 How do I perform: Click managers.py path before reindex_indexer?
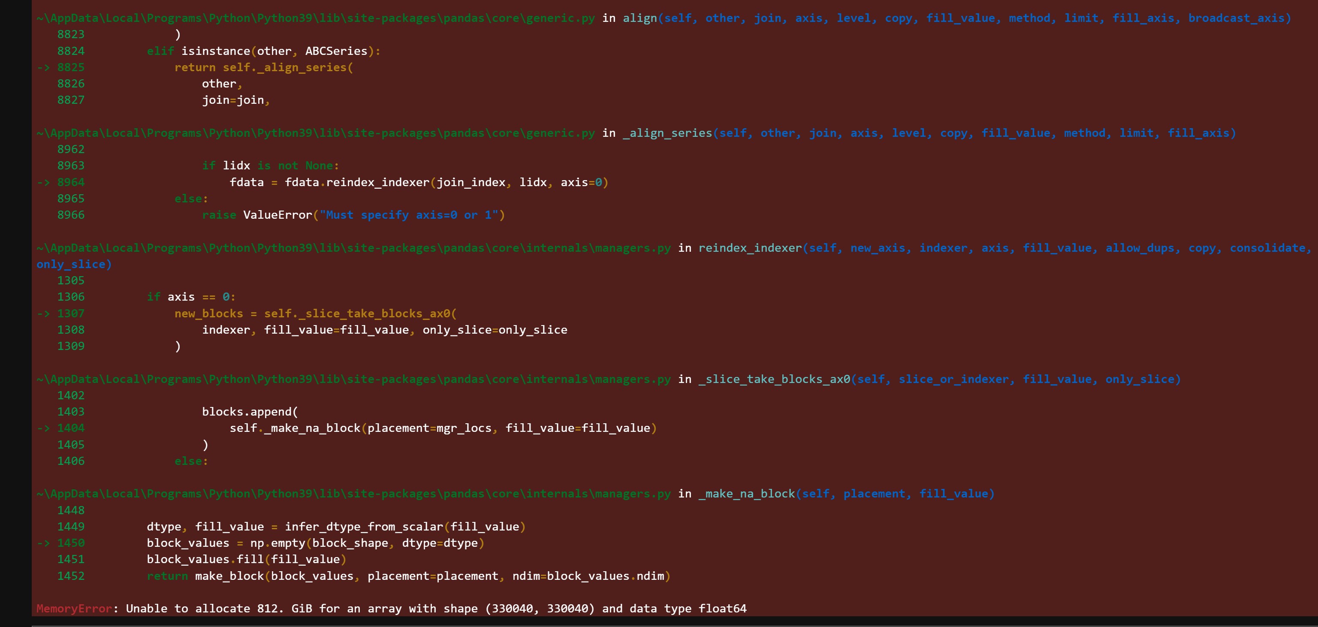[353, 248]
